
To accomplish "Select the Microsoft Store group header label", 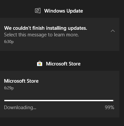I will pos(63,64).
